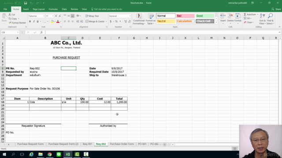The image size is (282, 158).
Task: Switch to Purchase Order Form sheet tab
Action: (x=122, y=144)
